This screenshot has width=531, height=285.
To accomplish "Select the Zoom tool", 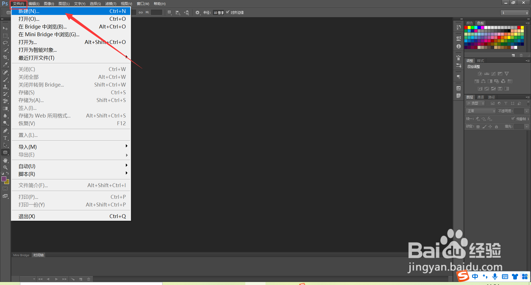I will (5, 168).
